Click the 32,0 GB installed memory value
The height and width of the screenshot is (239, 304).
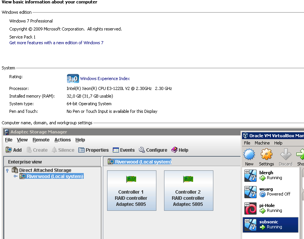90,96
